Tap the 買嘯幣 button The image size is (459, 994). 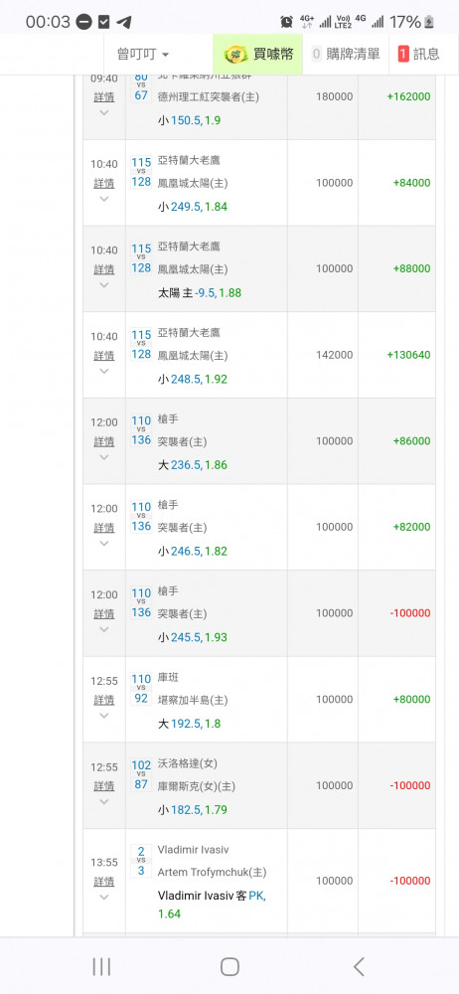[x=258, y=55]
